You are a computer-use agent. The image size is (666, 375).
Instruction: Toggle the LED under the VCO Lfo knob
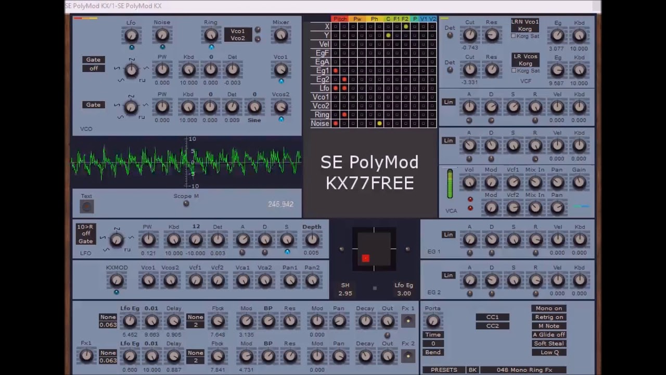pyautogui.click(x=132, y=47)
